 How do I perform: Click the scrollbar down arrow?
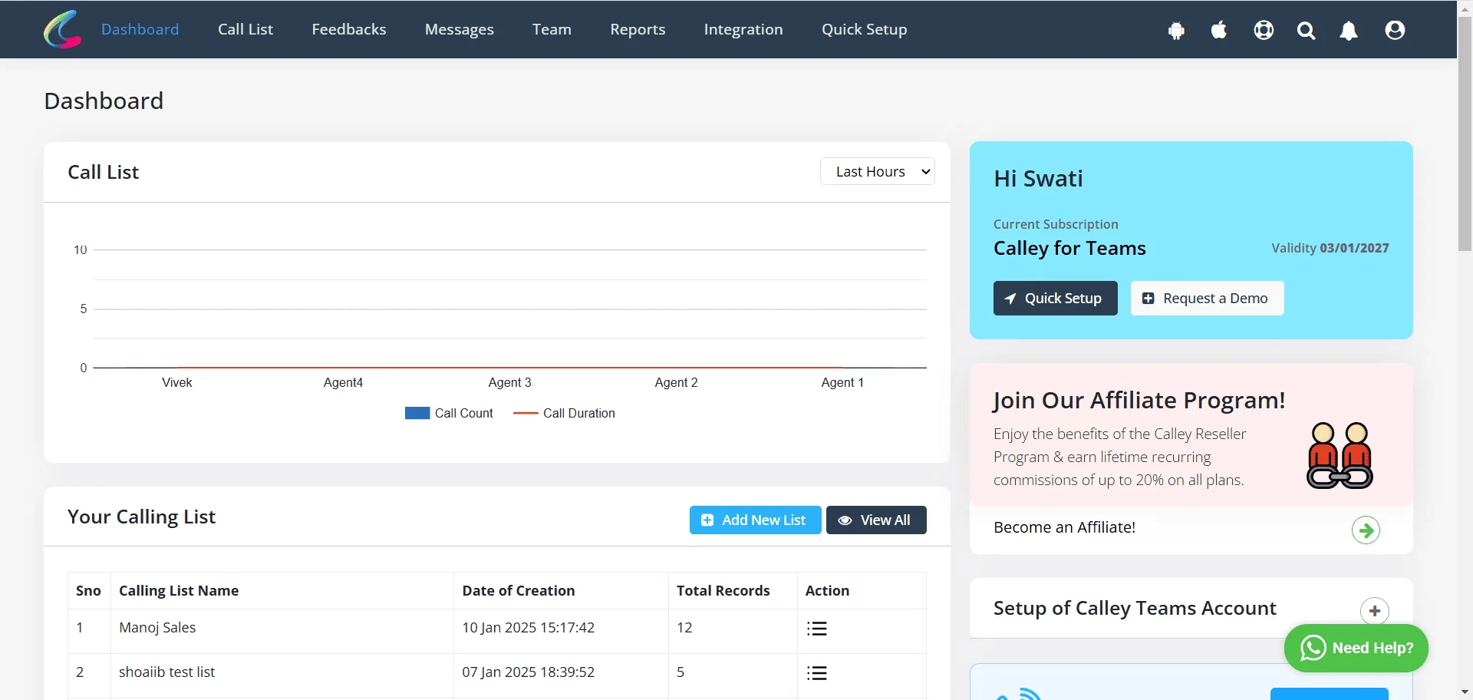click(x=1465, y=692)
